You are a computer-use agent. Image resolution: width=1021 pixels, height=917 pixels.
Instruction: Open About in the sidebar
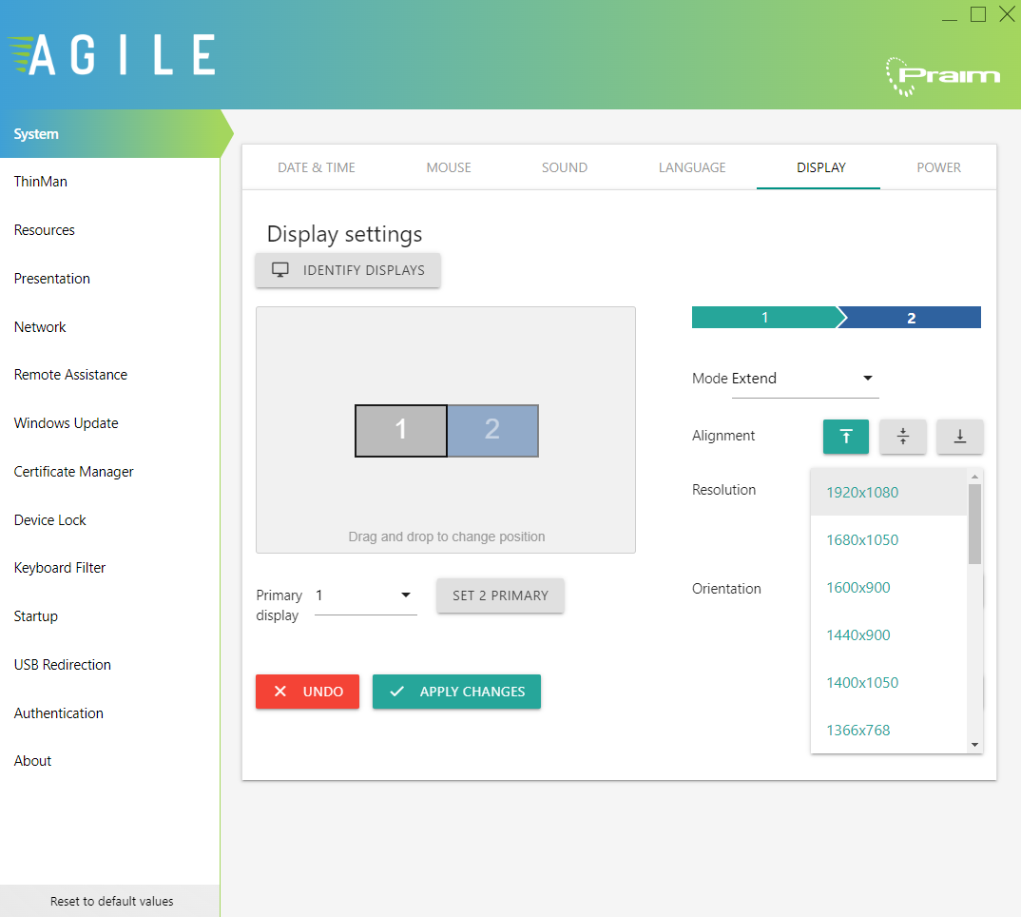pos(109,761)
